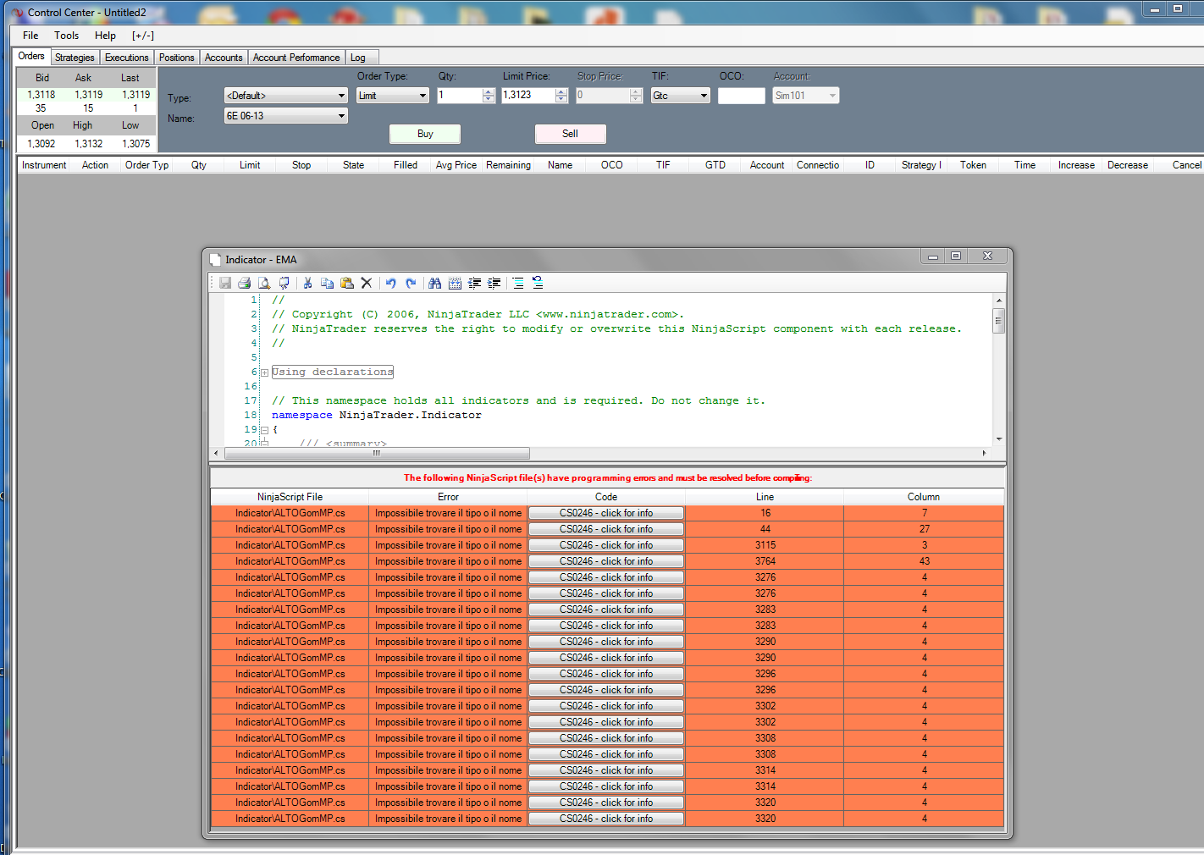The width and height of the screenshot is (1204, 855).
Task: Click the toolbar icon right of the binoculars
Action: point(455,283)
